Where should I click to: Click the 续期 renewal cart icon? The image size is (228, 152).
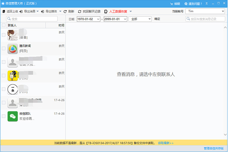pos(166,4)
